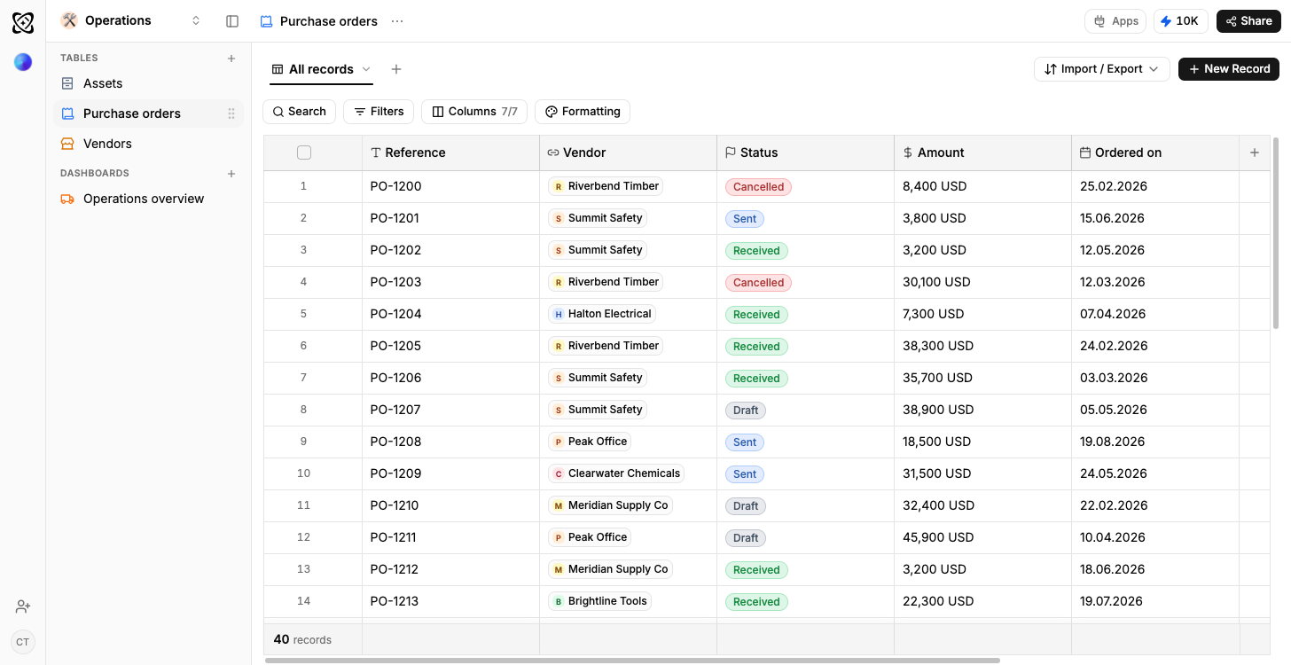Open the three-dot menu beside Purchase orders title

(397, 21)
